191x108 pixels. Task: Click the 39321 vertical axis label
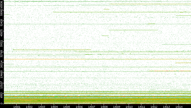[x=2, y=43]
